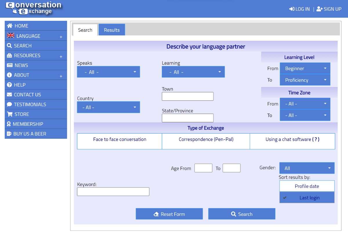Open the Country dropdown
348x235 pixels.
point(108,107)
